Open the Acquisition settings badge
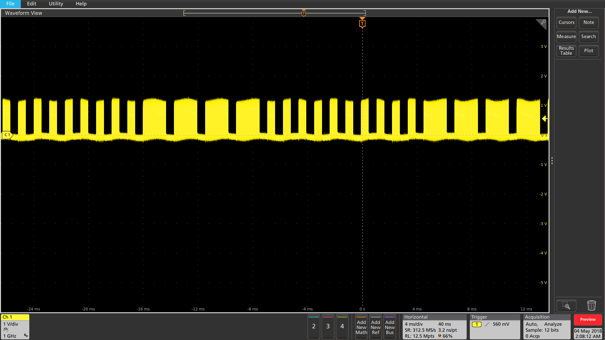Screen dimensions: 605x340 point(547,327)
